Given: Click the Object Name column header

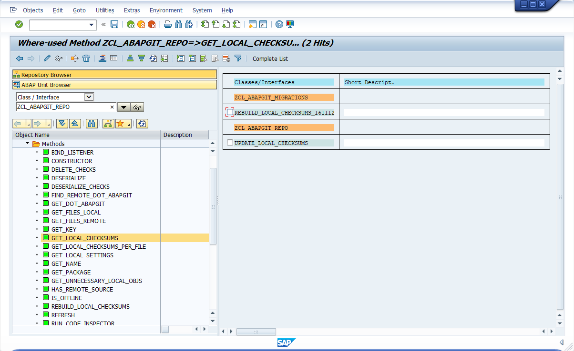Looking at the screenshot, I should click(86, 135).
